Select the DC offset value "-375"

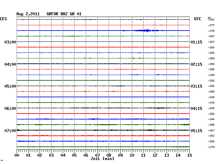pos(211,31)
